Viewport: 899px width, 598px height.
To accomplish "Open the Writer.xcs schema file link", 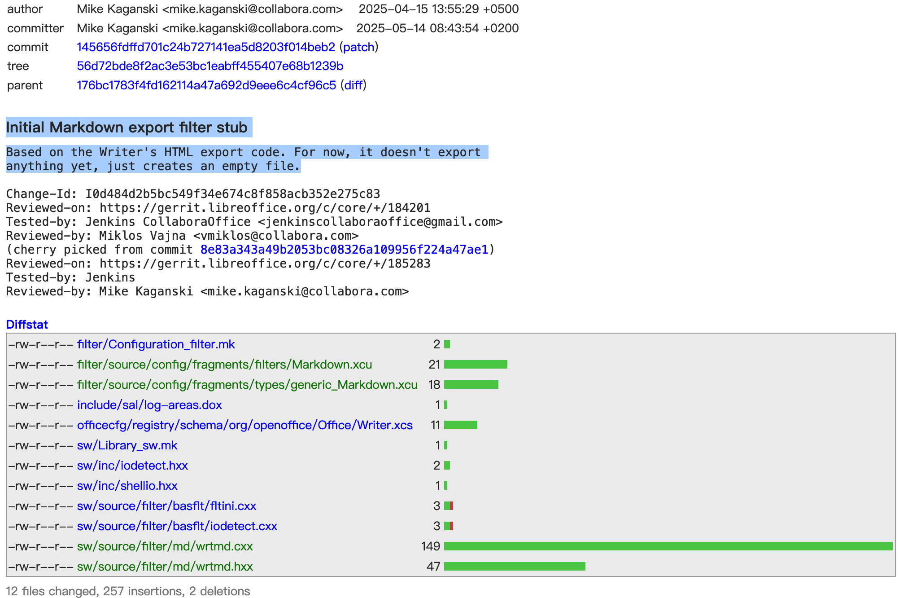I will [244, 425].
